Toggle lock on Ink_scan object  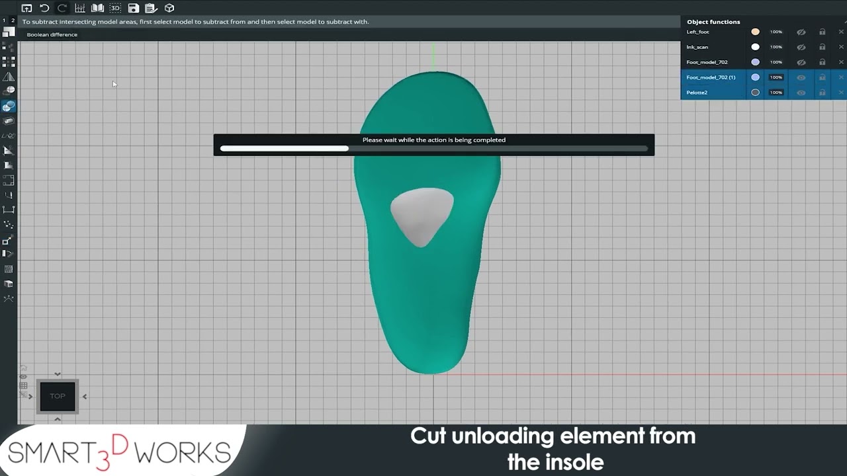point(822,47)
